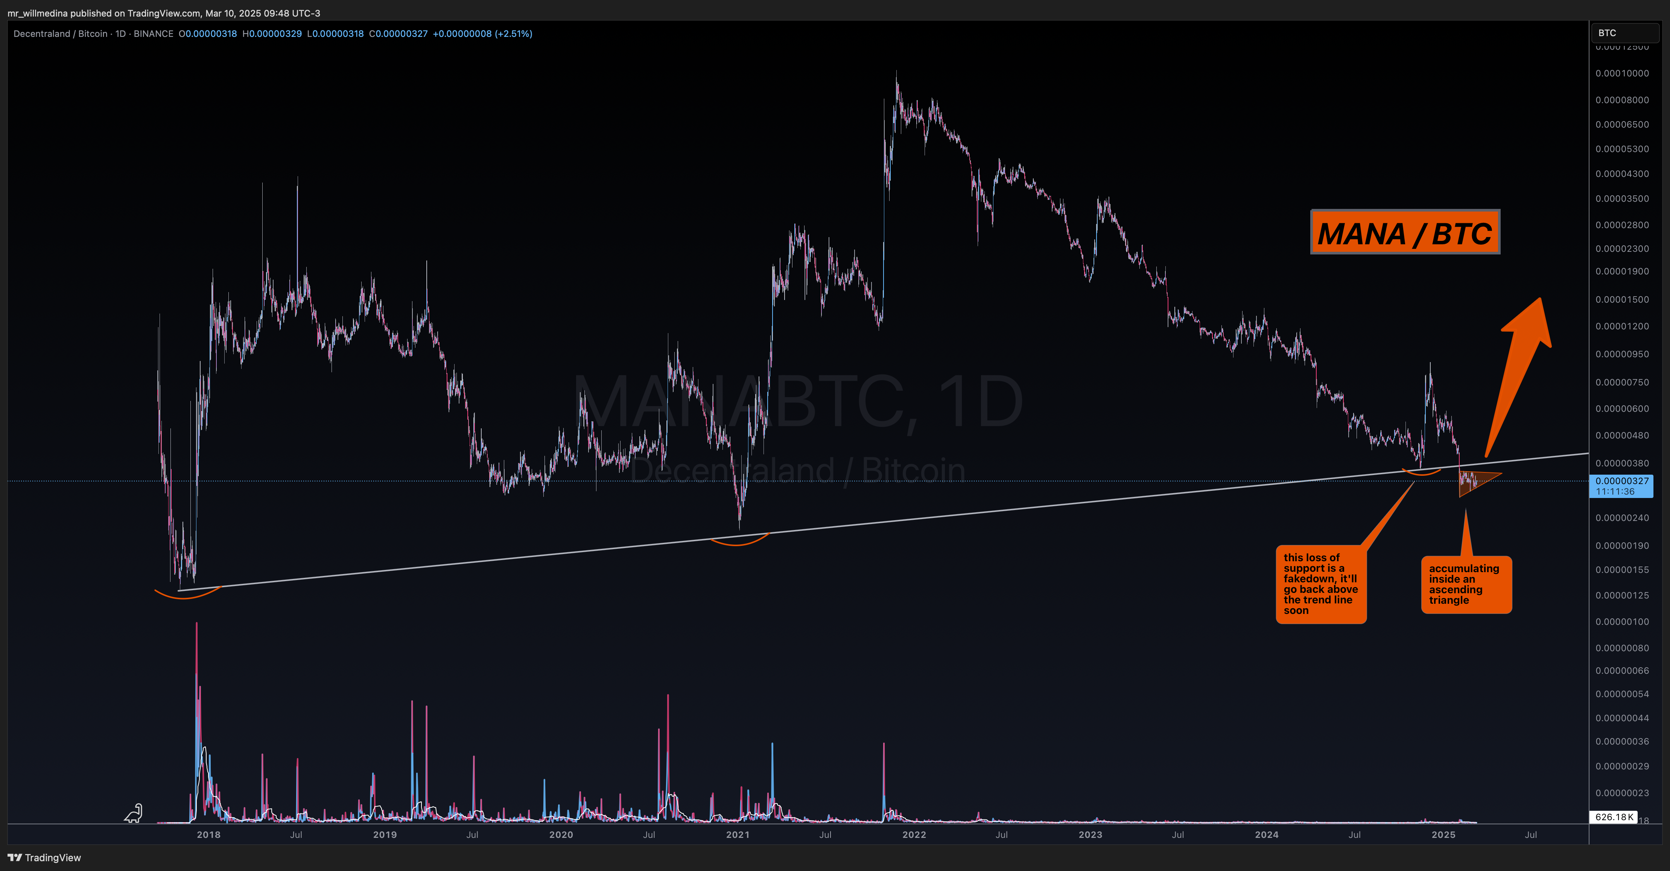
Task: Click the 2025 label on the time axis
Action: tap(1444, 835)
